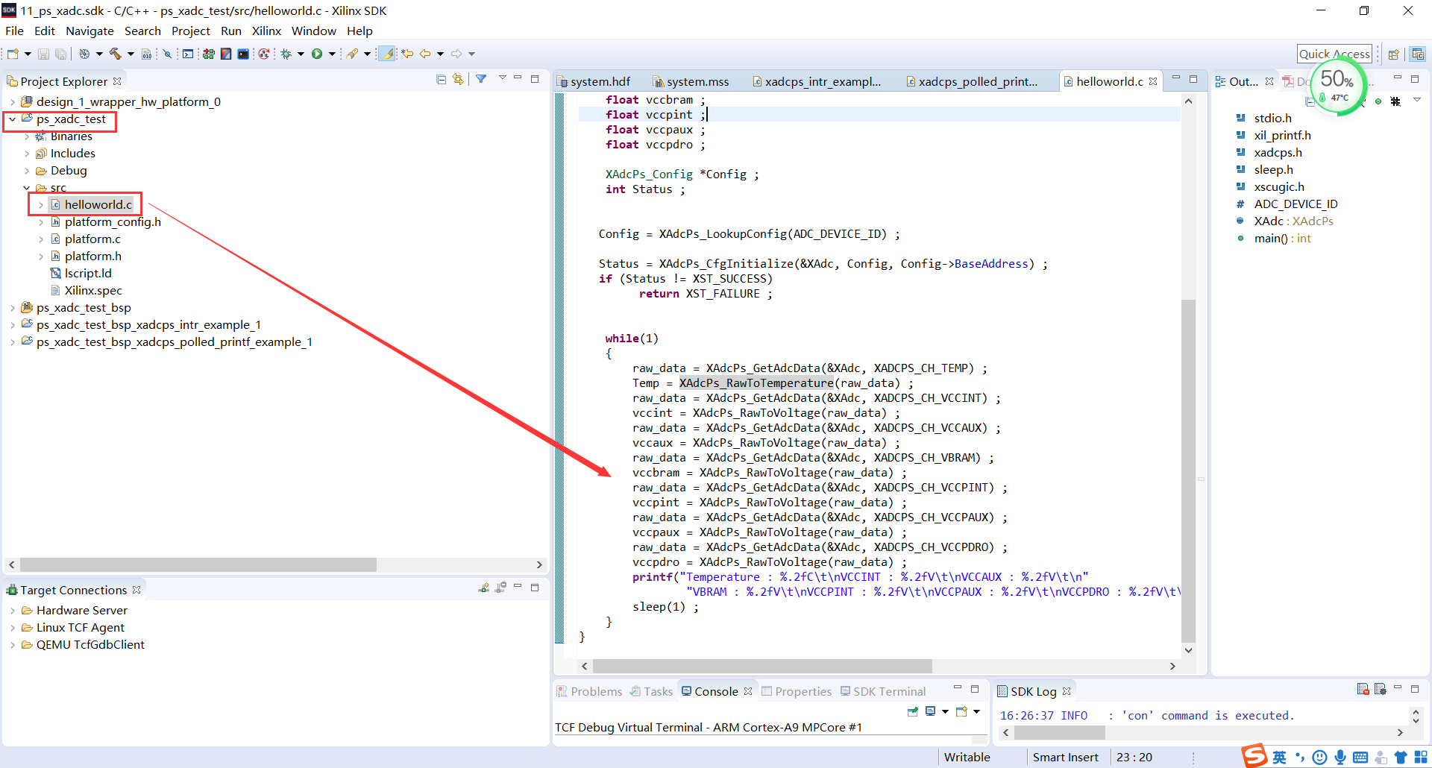Viewport: 1432px width, 768px height.
Task: Open the Build hammer dropdown arrow
Action: pos(131,54)
